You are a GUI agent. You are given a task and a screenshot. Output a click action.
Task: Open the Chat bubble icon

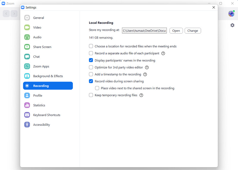27,57
